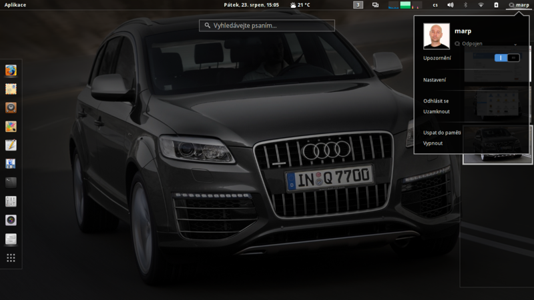
Task: Open the Wi-Fi network indicator
Action: [x=481, y=5]
